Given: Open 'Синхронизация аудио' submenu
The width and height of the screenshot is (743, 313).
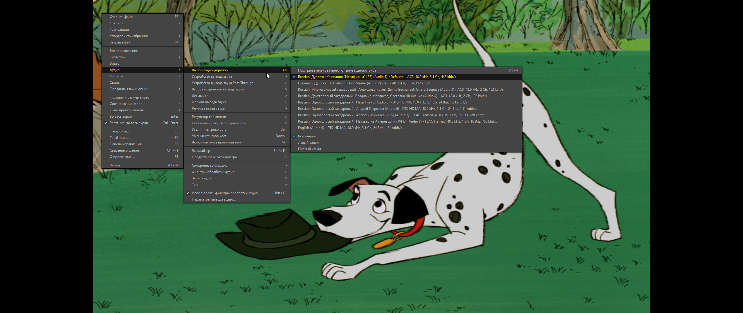Looking at the screenshot, I should 237,165.
